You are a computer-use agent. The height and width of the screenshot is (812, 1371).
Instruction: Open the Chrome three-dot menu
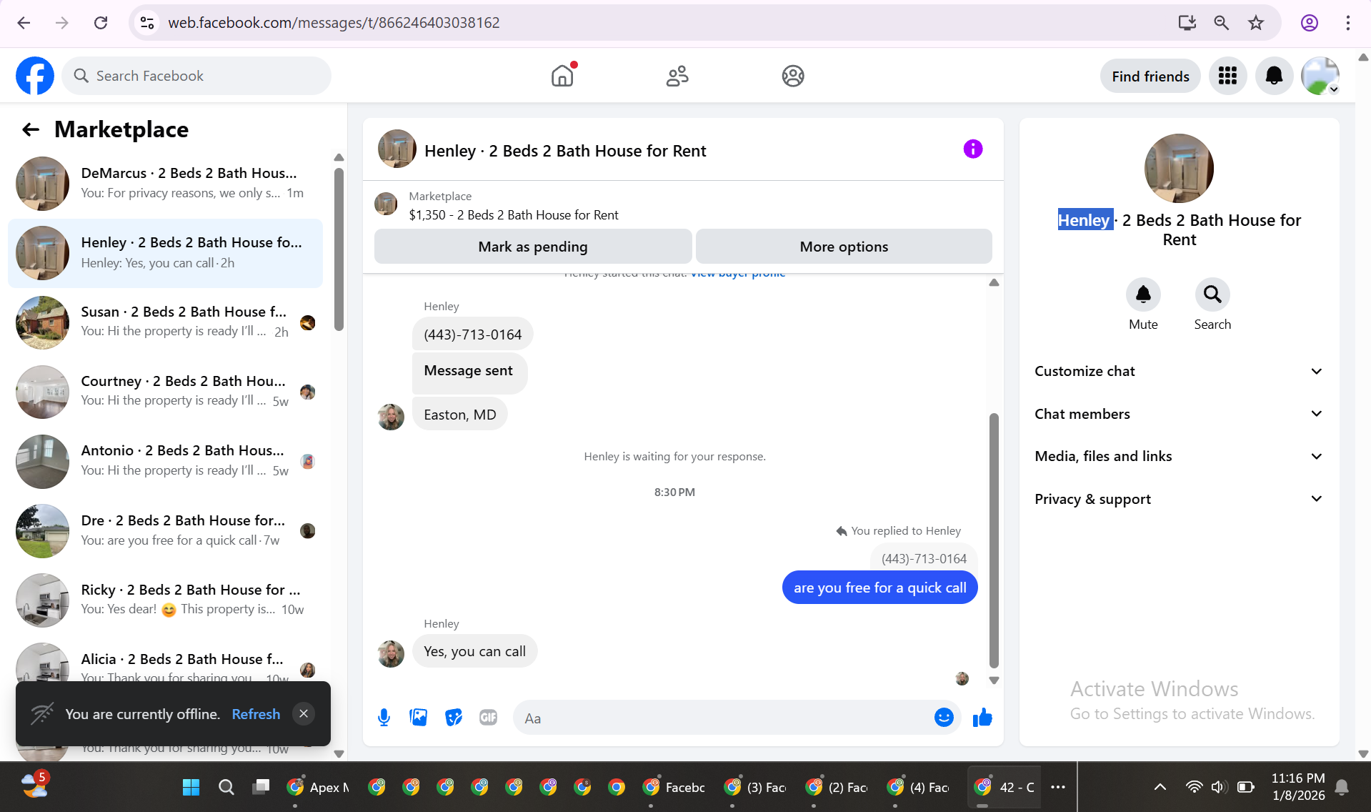[1348, 23]
